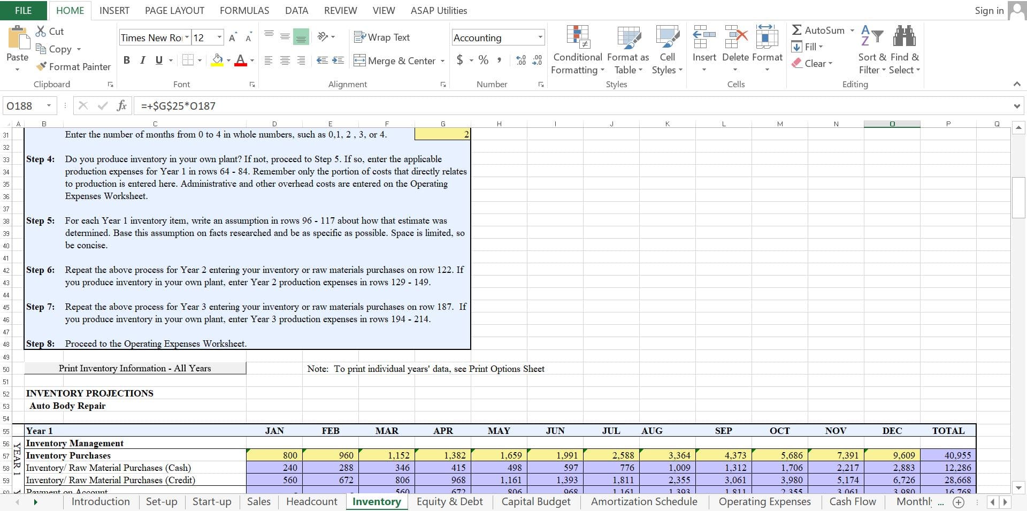Enable Wrap Text
Image resolution: width=1027 pixels, height=511 pixels.
[x=382, y=37]
